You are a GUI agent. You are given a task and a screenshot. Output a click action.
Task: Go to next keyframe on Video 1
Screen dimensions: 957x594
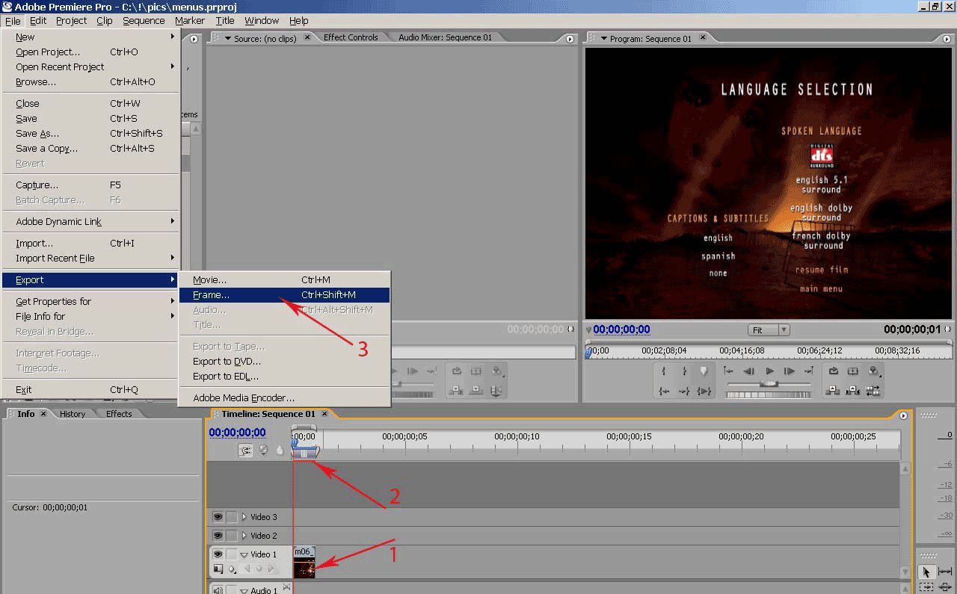click(270, 569)
